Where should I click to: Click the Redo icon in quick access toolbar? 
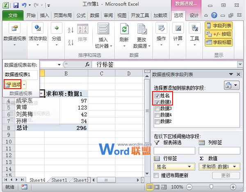(x=36, y=5)
